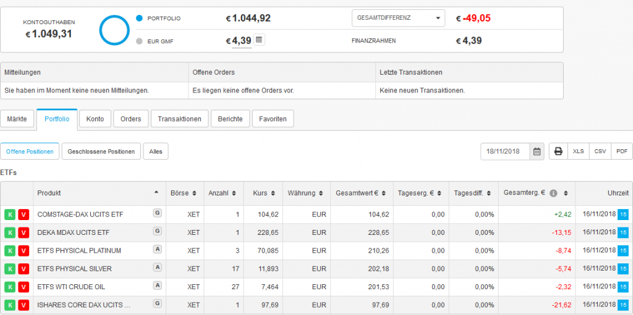
Task: Click the print icon button
Action: 558,151
